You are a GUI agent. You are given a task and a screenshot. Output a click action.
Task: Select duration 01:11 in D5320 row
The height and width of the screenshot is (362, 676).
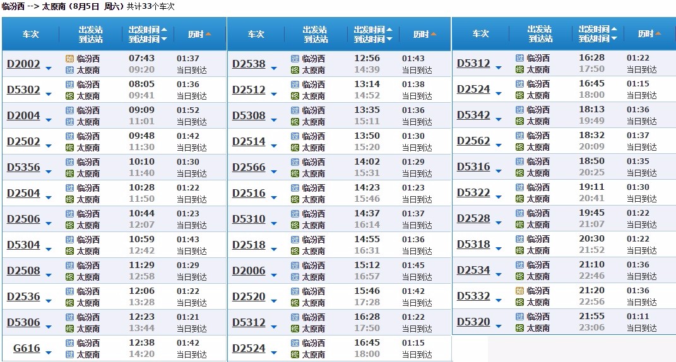[x=638, y=316]
